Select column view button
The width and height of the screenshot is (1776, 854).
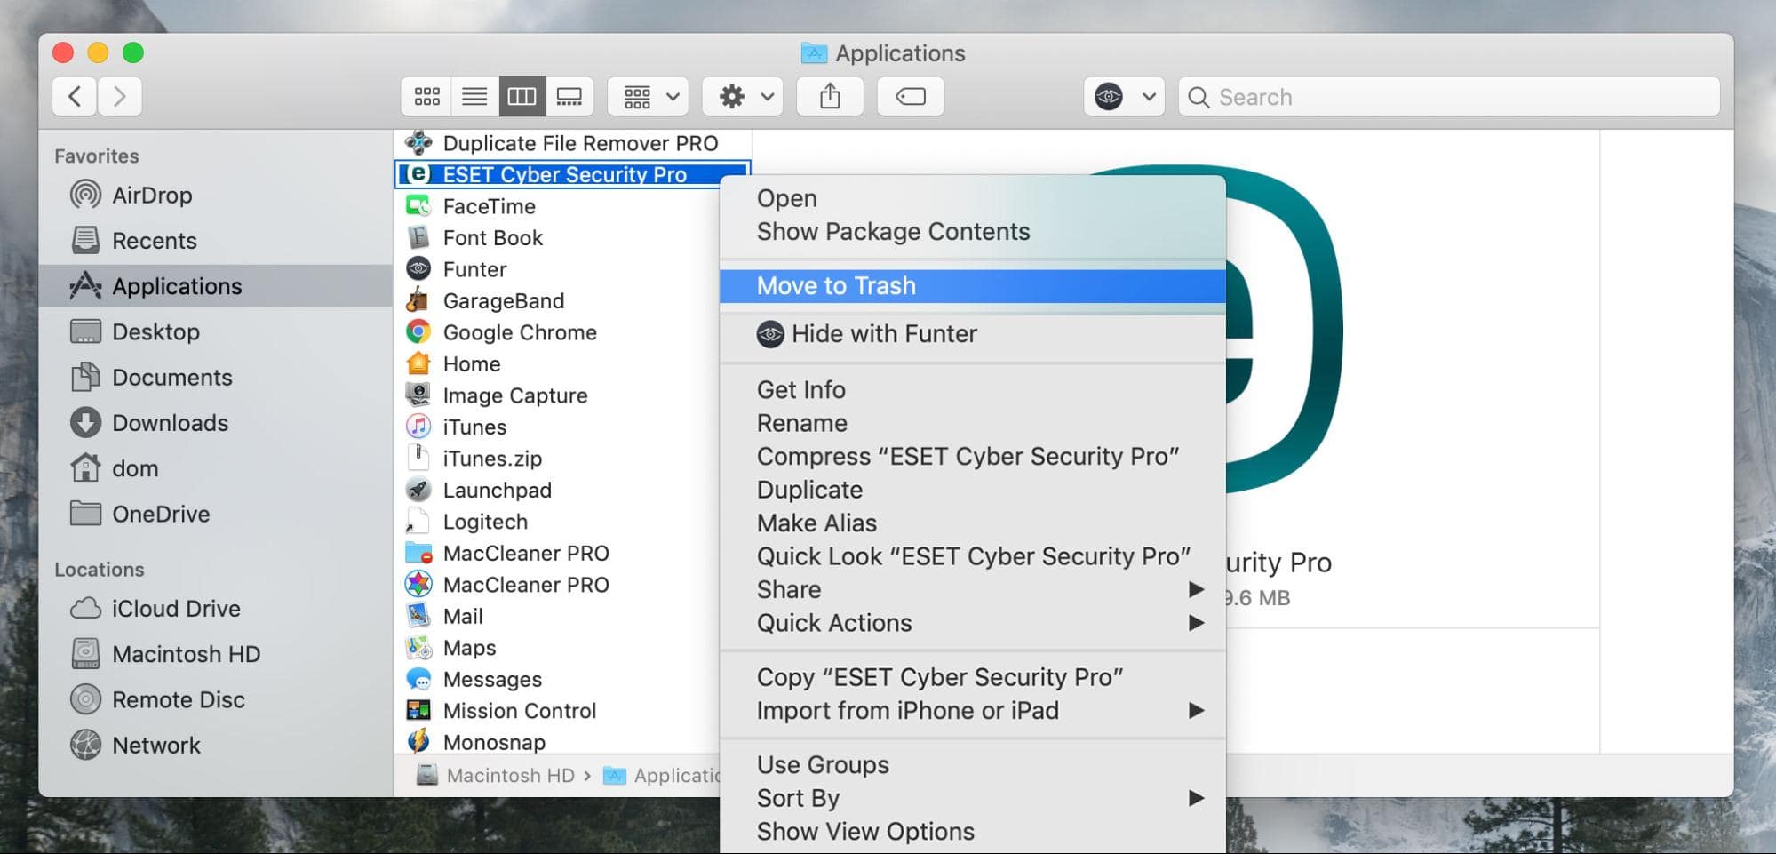click(522, 96)
